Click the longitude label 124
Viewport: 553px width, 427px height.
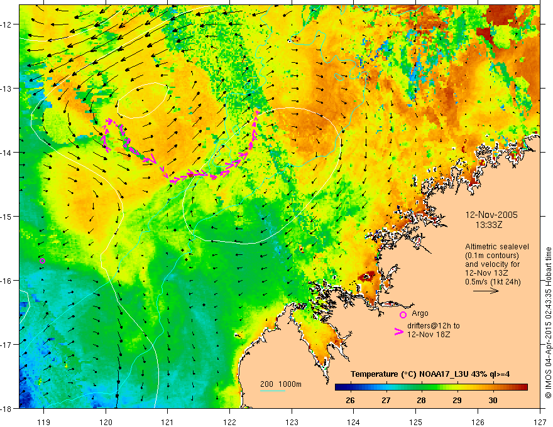coord(354,422)
